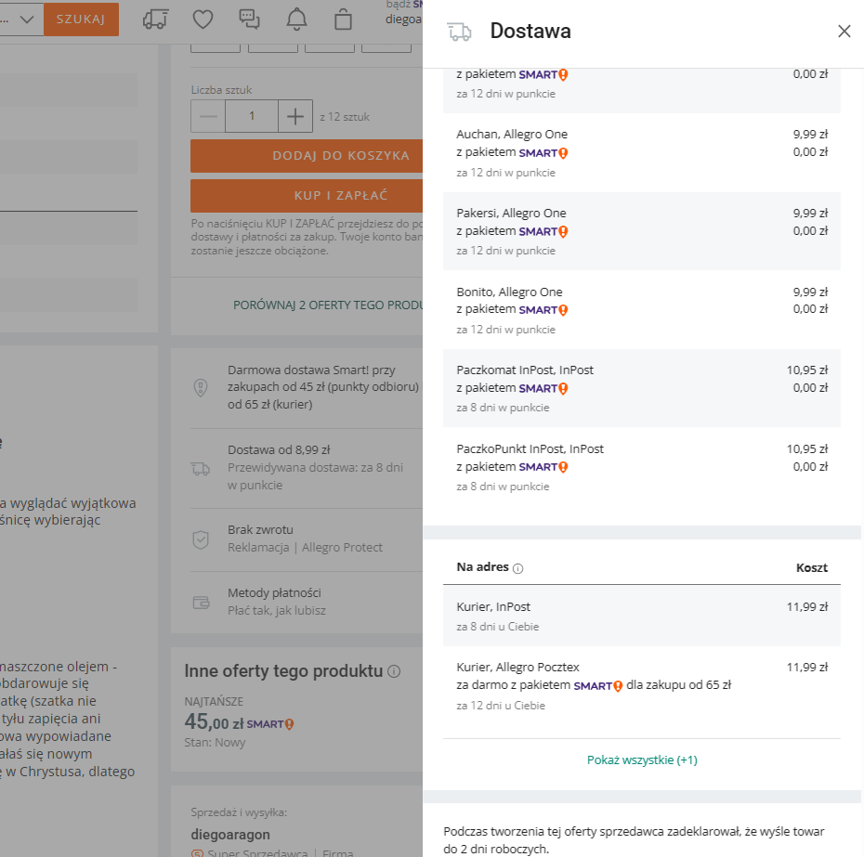Close the Dostawa panel
The width and height of the screenshot is (864, 857).
[x=844, y=32]
